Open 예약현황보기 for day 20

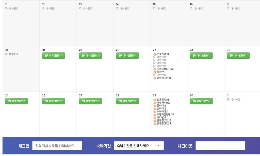tap(90, 56)
